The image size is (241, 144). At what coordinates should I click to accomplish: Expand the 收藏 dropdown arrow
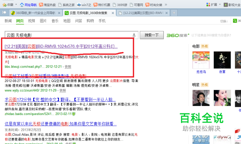click(16, 5)
